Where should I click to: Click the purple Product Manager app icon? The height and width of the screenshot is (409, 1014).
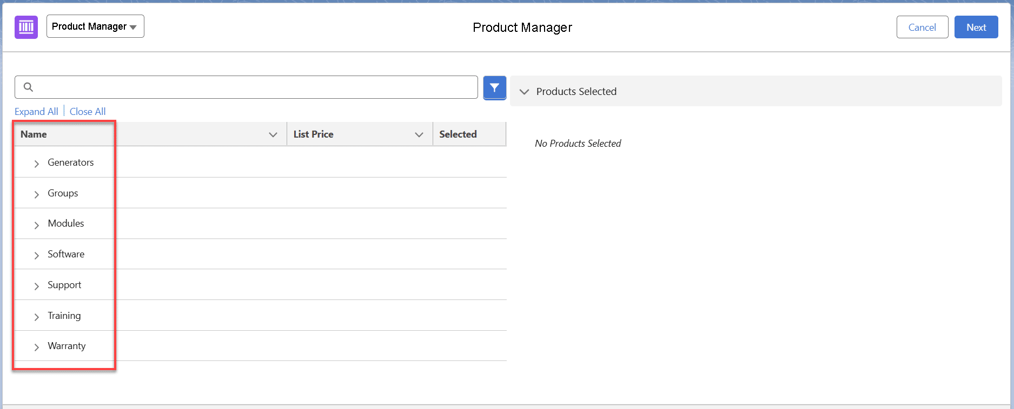tap(26, 27)
